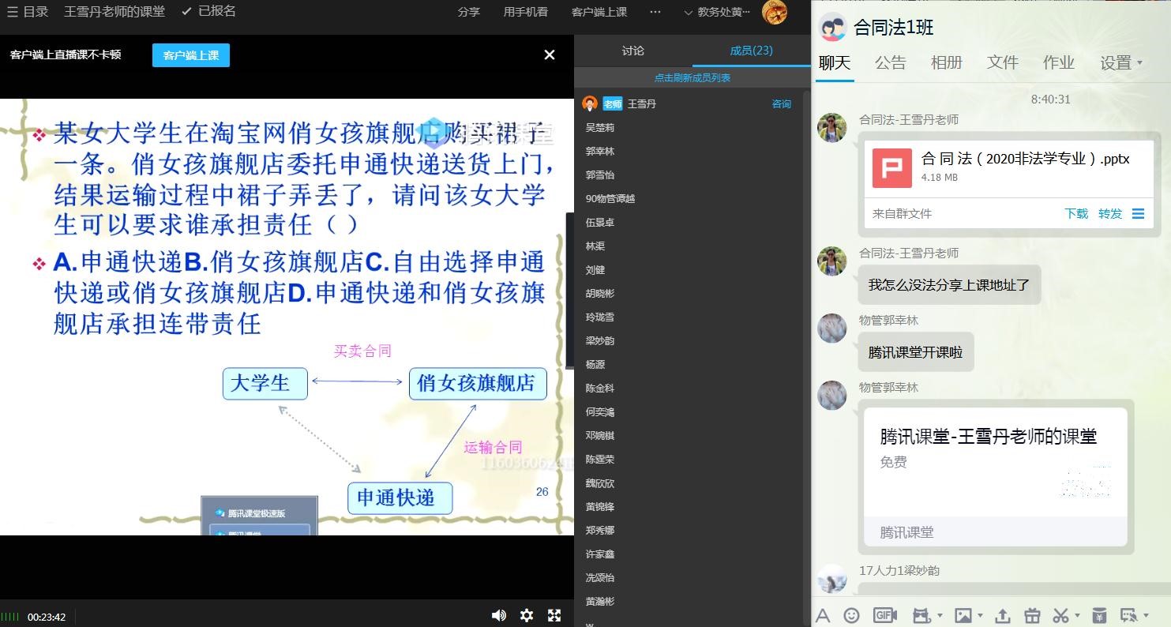Click 点击刷新成员列表 to refresh member list
Image resolution: width=1171 pixels, height=627 pixels.
692,77
